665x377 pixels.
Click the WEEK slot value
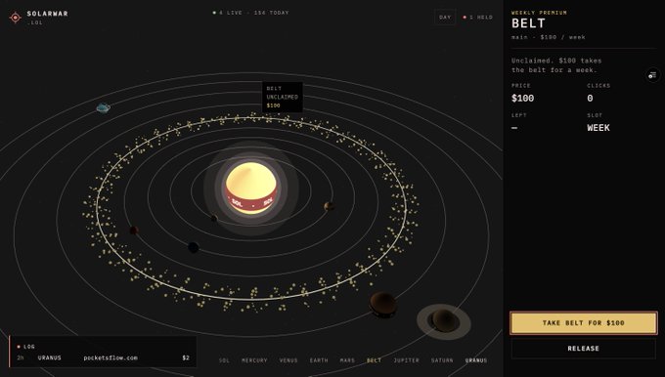[x=598, y=128]
